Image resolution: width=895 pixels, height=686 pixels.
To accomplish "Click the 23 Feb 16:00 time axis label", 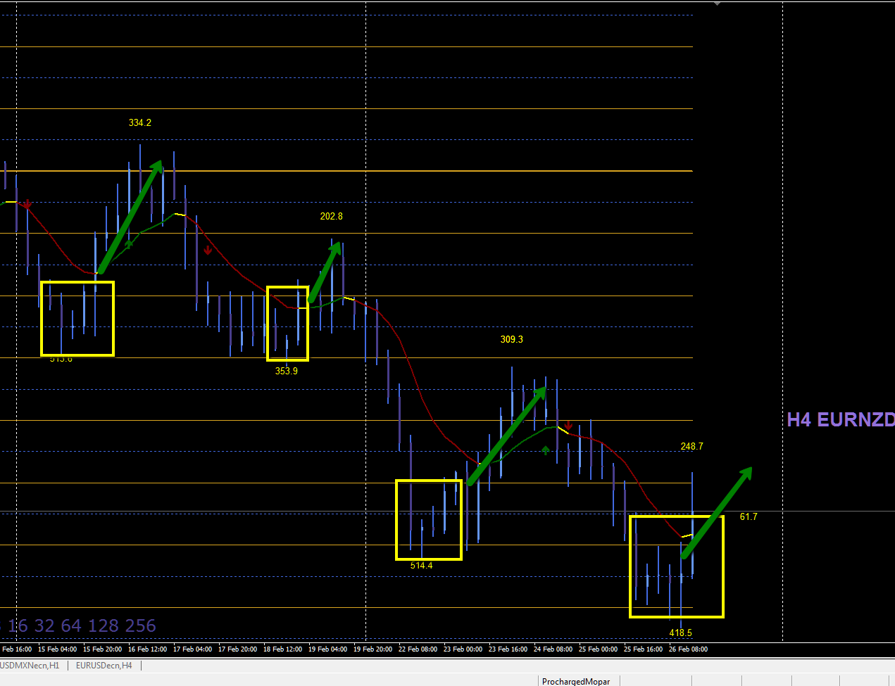I will point(508,649).
